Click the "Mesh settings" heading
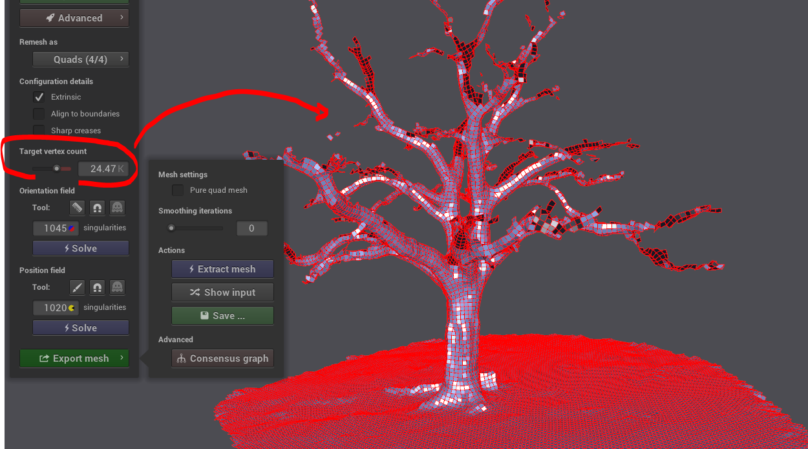 click(183, 175)
